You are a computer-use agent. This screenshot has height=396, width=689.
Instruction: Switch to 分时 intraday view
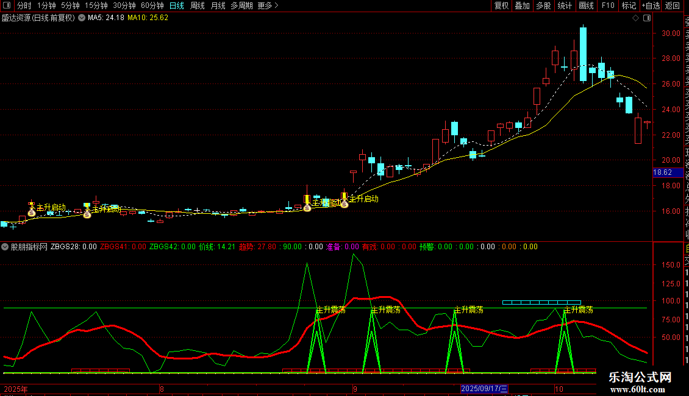(24, 5)
